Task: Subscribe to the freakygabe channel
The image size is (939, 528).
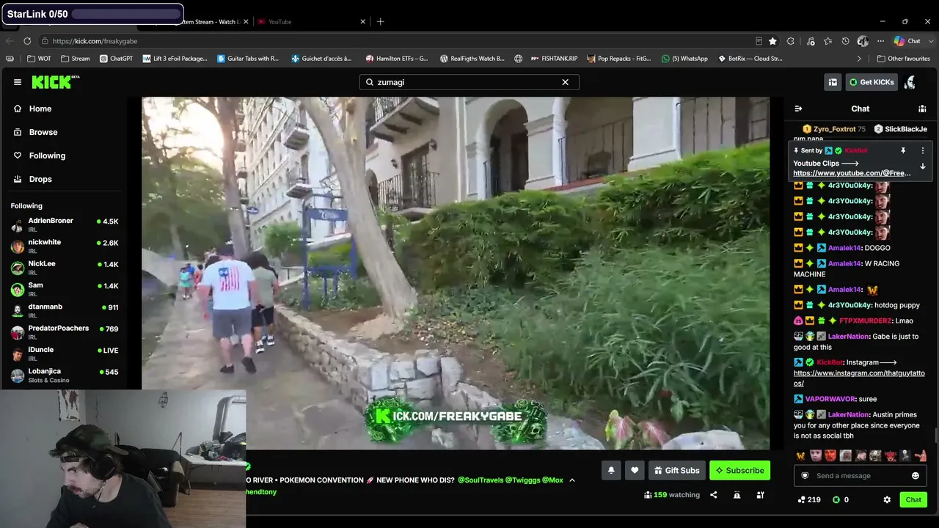Action: pos(739,471)
